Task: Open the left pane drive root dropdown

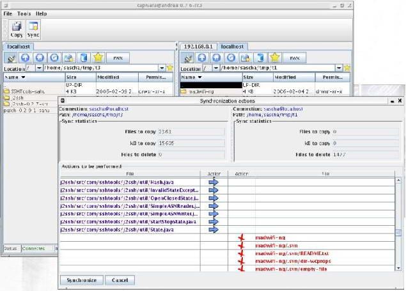Action: (39, 68)
